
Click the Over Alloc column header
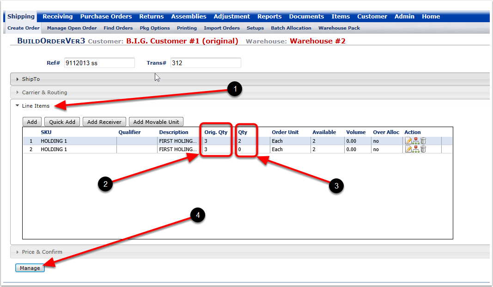pos(386,132)
